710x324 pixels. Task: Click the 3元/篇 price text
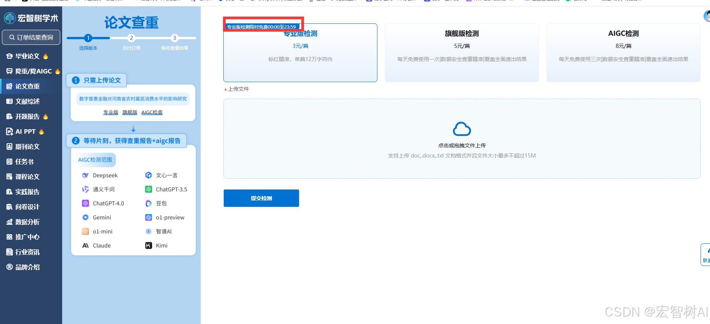pos(300,46)
